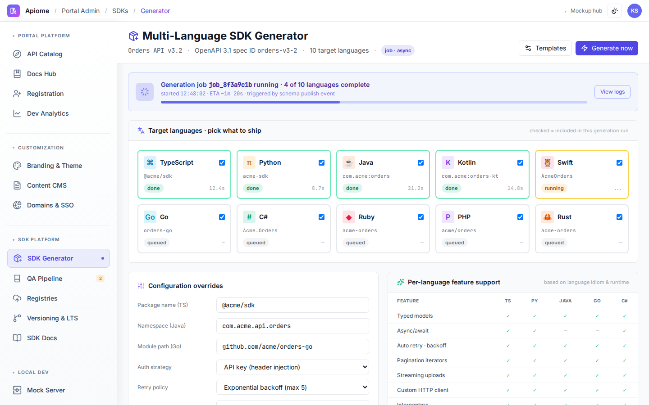Image resolution: width=649 pixels, height=405 pixels.
Task: Click the PHP P icon
Action: pos(448,217)
